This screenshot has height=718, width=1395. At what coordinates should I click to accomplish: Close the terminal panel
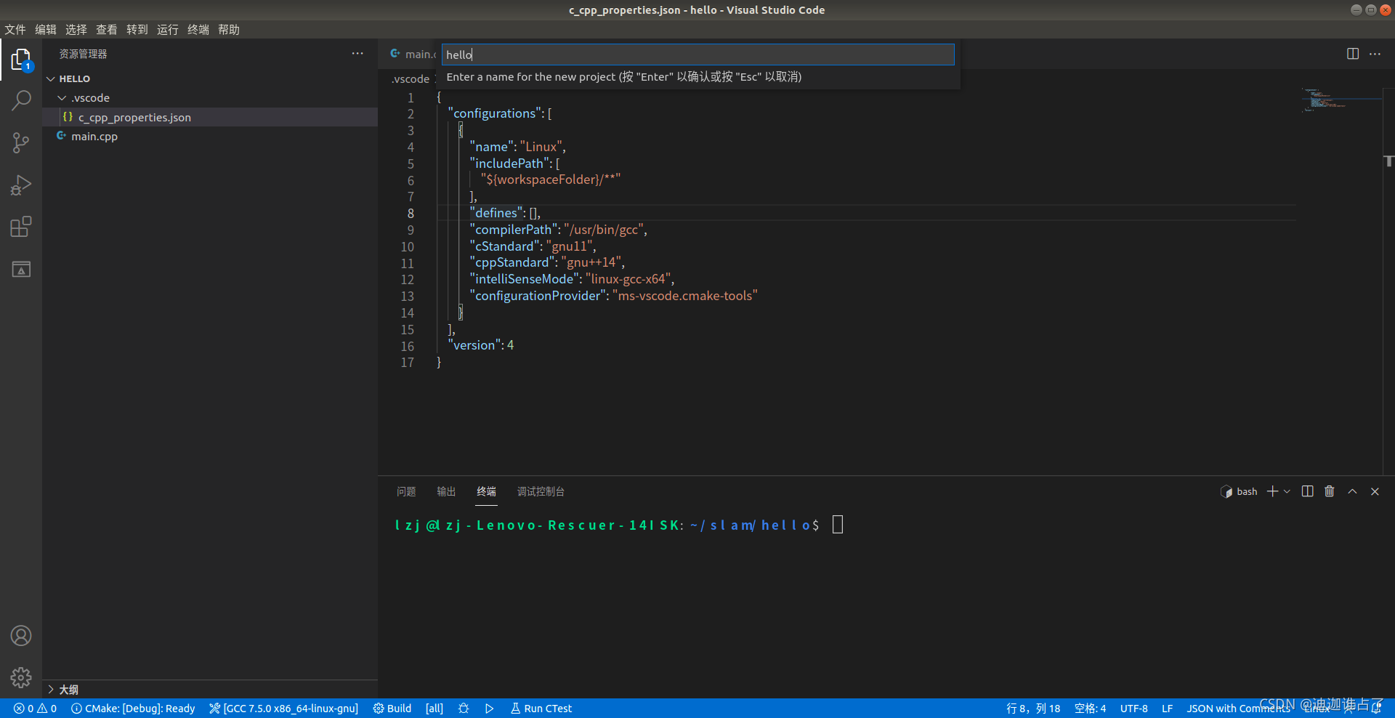pos(1375,492)
